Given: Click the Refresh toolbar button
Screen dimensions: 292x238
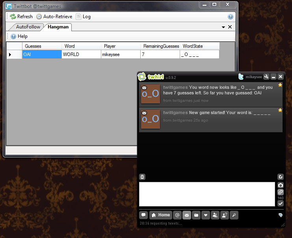Looking at the screenshot, I should point(21,17).
